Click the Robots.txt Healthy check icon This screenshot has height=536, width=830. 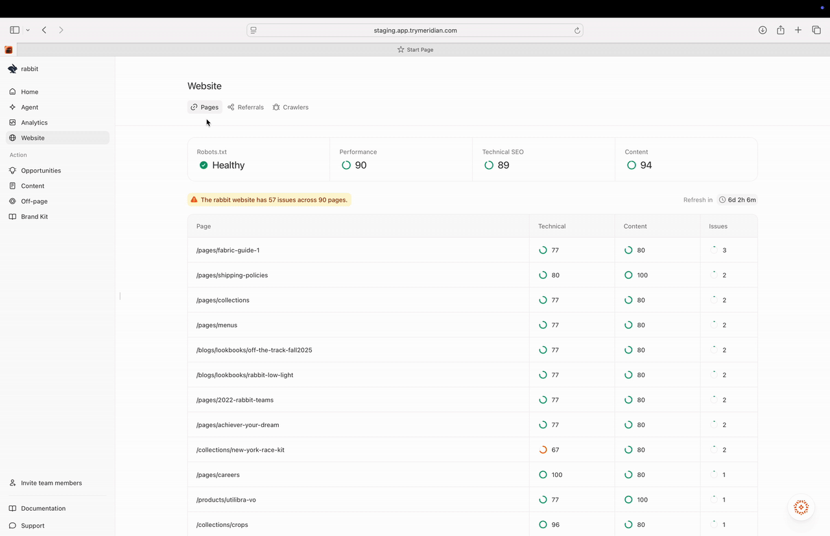pyautogui.click(x=204, y=165)
